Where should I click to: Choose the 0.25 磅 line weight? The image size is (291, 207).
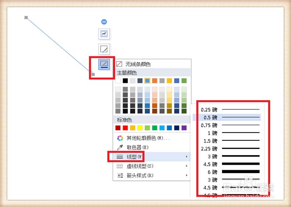coord(230,110)
